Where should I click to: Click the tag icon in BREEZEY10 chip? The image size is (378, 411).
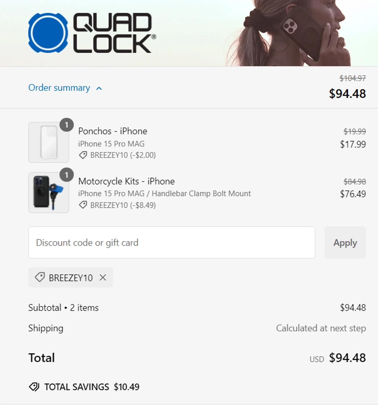(40, 277)
